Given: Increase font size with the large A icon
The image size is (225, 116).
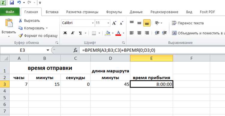Looking at the screenshot, I should [114, 23].
